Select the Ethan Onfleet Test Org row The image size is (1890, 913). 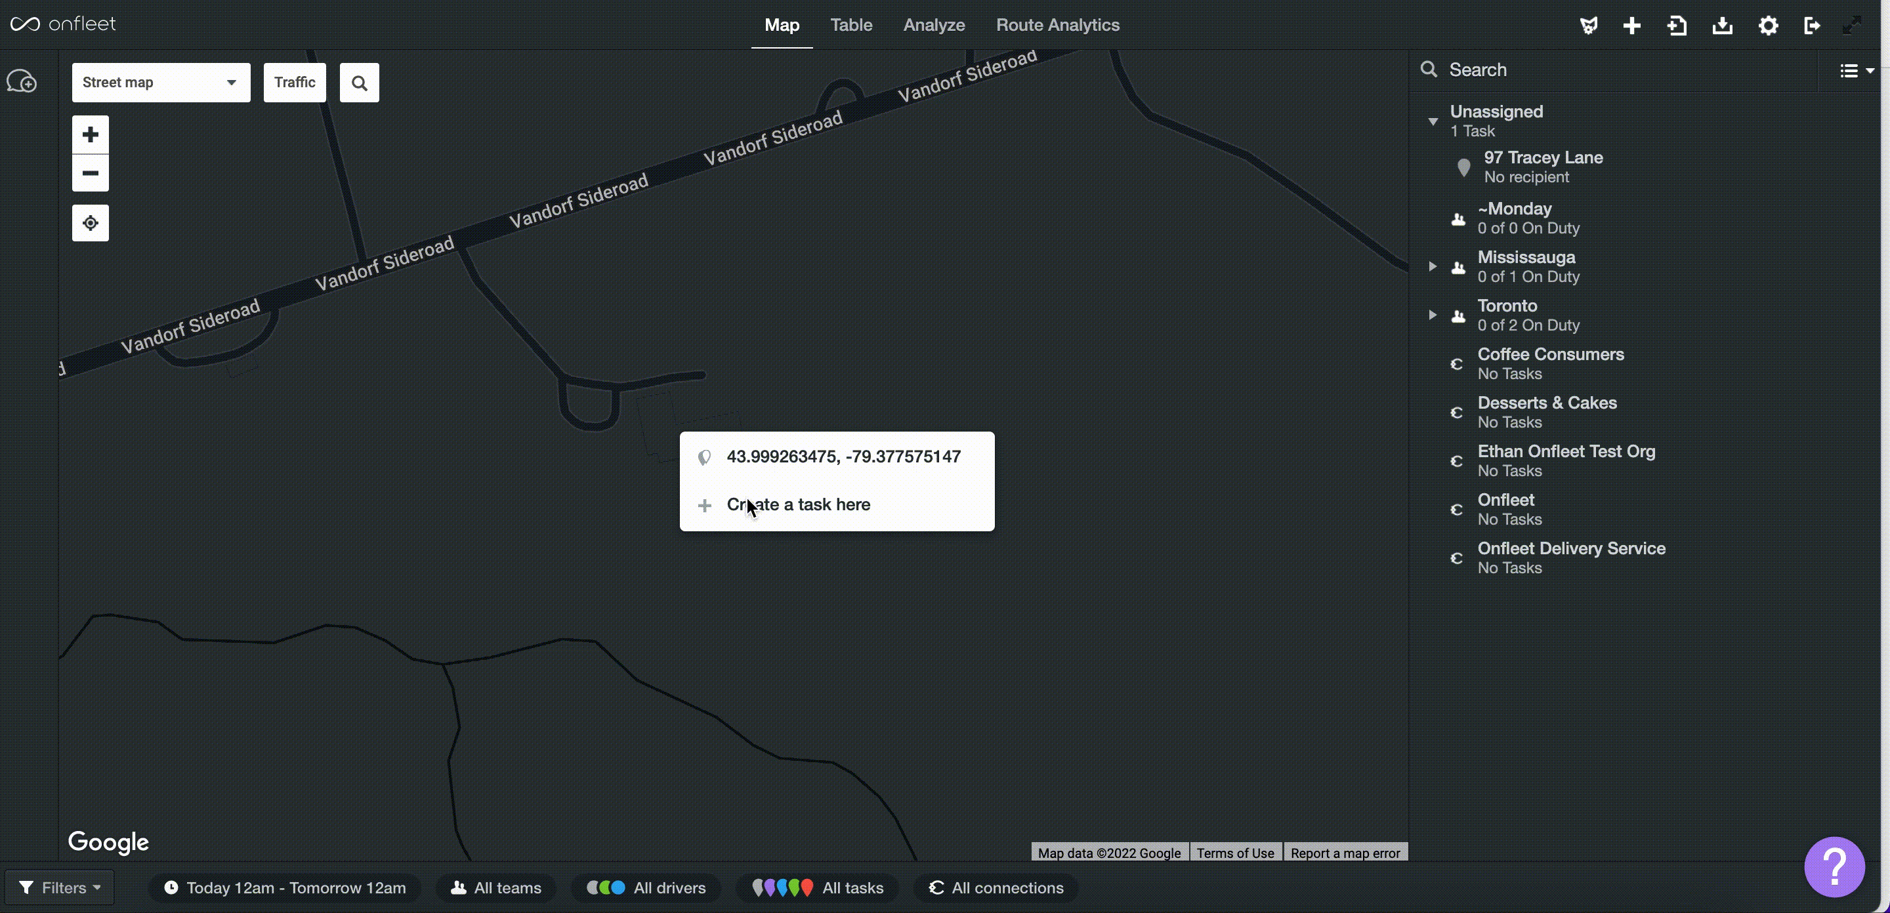pos(1643,460)
